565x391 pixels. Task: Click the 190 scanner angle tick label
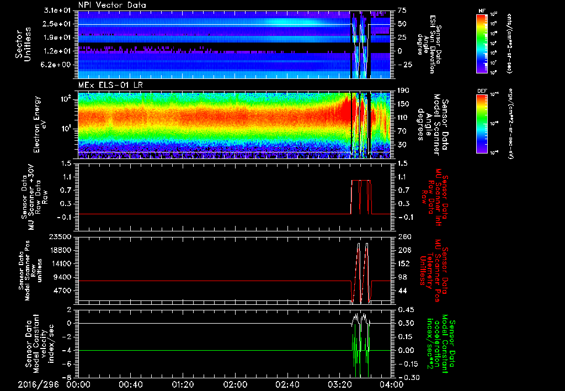(403, 91)
